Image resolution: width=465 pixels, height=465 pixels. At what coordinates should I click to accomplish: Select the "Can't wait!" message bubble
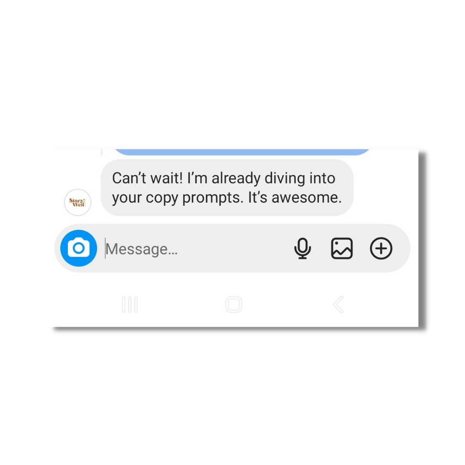click(x=227, y=187)
